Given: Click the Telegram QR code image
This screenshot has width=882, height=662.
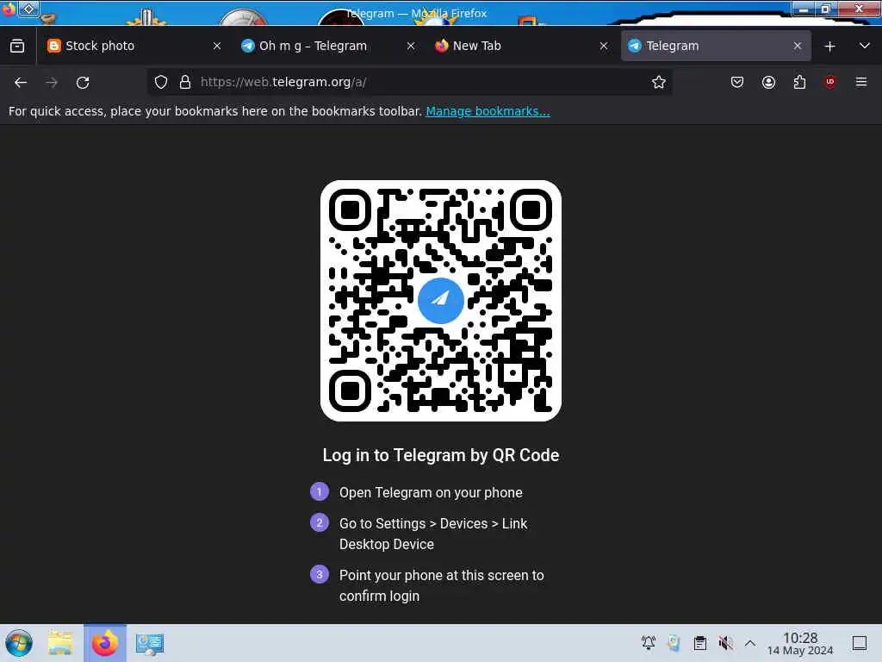Looking at the screenshot, I should coord(441,301).
